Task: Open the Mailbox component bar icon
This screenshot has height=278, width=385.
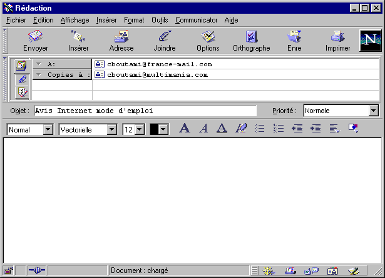Action: (x=290, y=271)
